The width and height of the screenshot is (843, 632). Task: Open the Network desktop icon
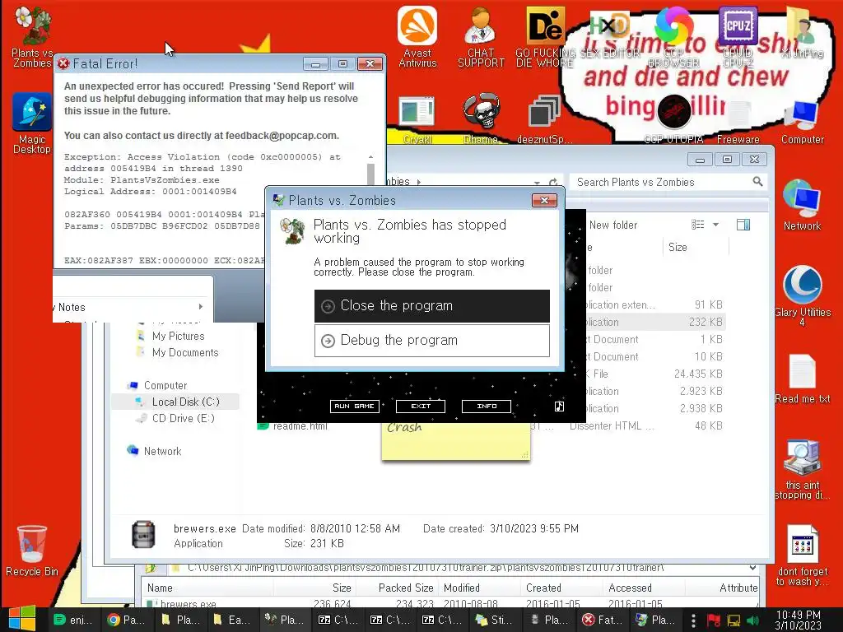802,205
